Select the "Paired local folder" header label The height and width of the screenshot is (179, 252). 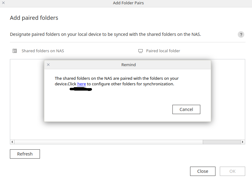[163, 51]
